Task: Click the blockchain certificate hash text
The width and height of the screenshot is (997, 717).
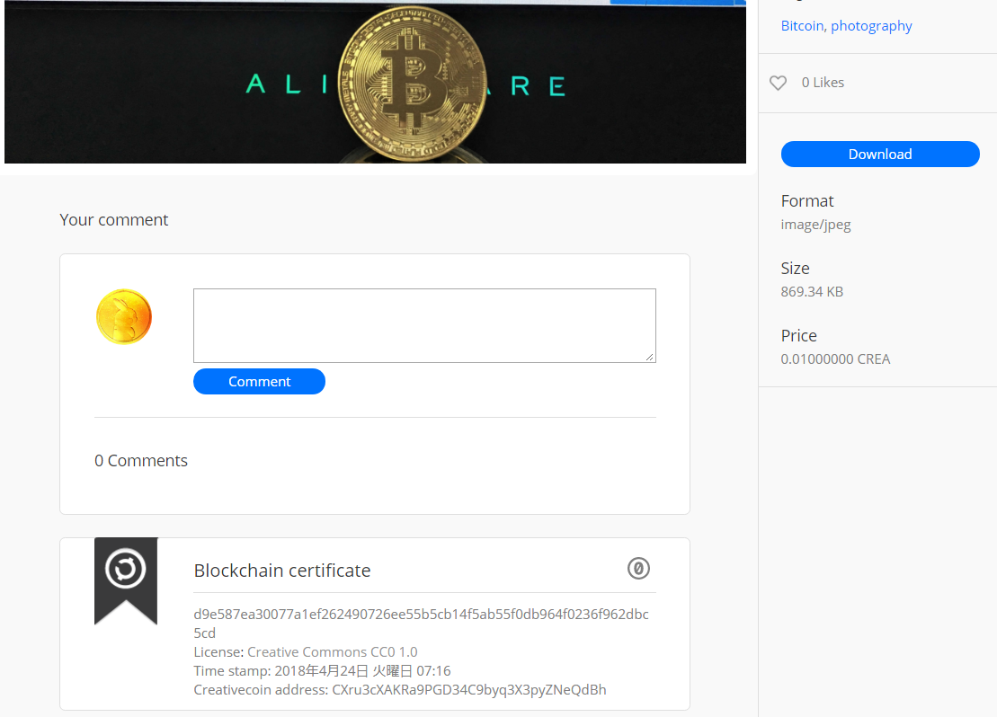Action: click(x=421, y=624)
